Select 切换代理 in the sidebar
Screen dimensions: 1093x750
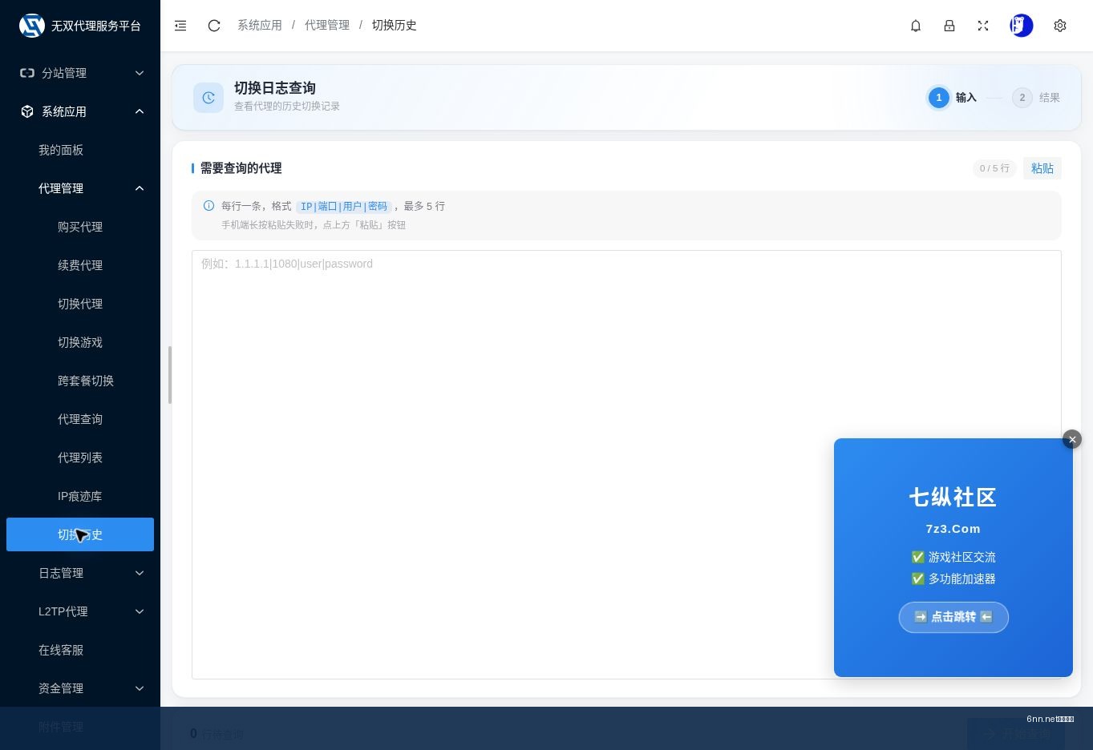(x=80, y=304)
